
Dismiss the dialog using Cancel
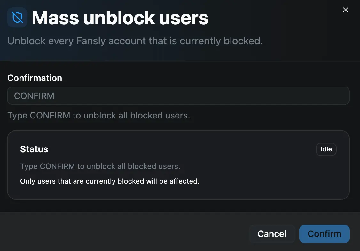(x=272, y=234)
